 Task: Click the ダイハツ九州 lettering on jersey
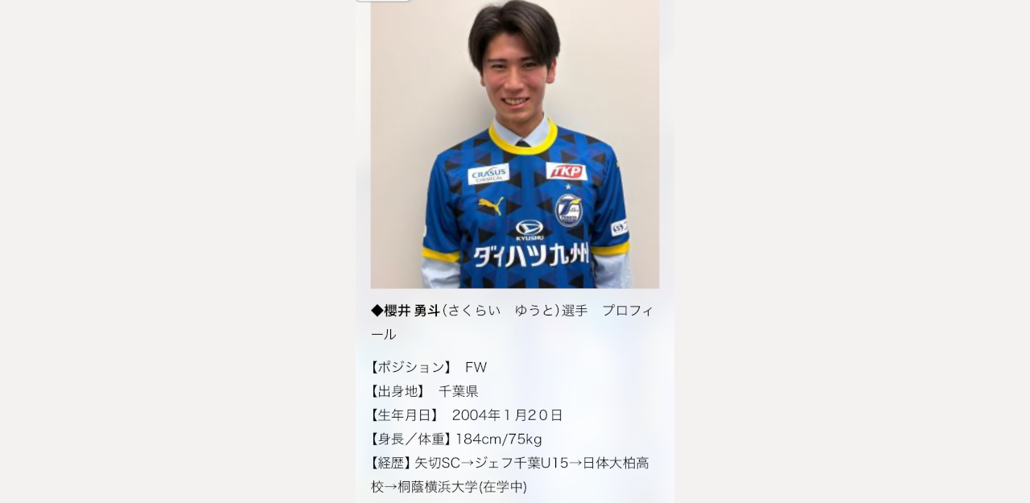point(531,256)
